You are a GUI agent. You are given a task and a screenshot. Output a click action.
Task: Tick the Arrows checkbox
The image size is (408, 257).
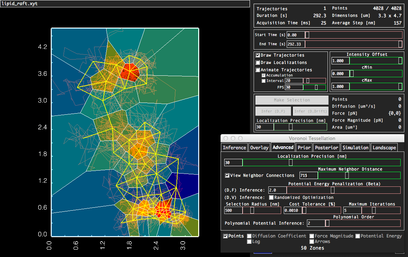point(312,242)
